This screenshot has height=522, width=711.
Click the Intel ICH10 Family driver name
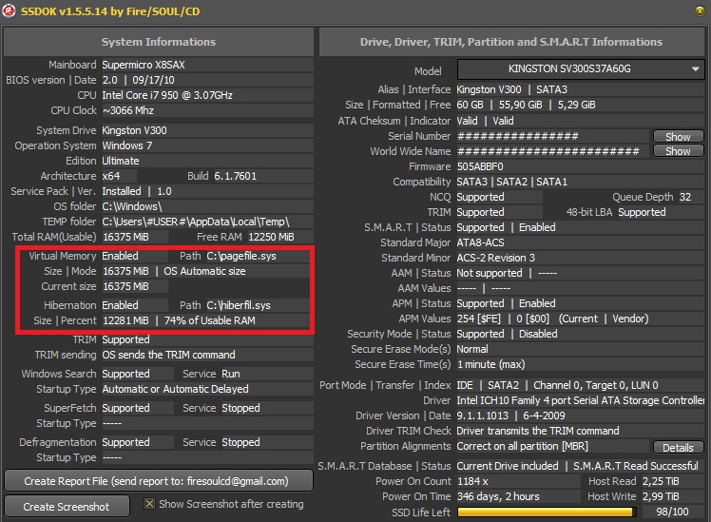pyautogui.click(x=581, y=400)
